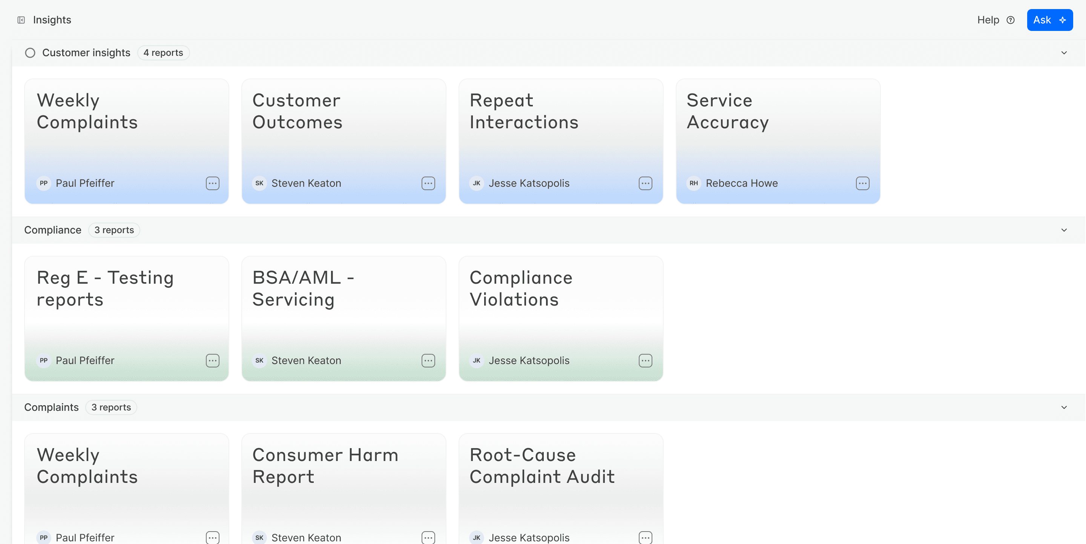Viewport: 1086px width, 544px height.
Task: Click the 4 reports badge
Action: click(x=163, y=53)
